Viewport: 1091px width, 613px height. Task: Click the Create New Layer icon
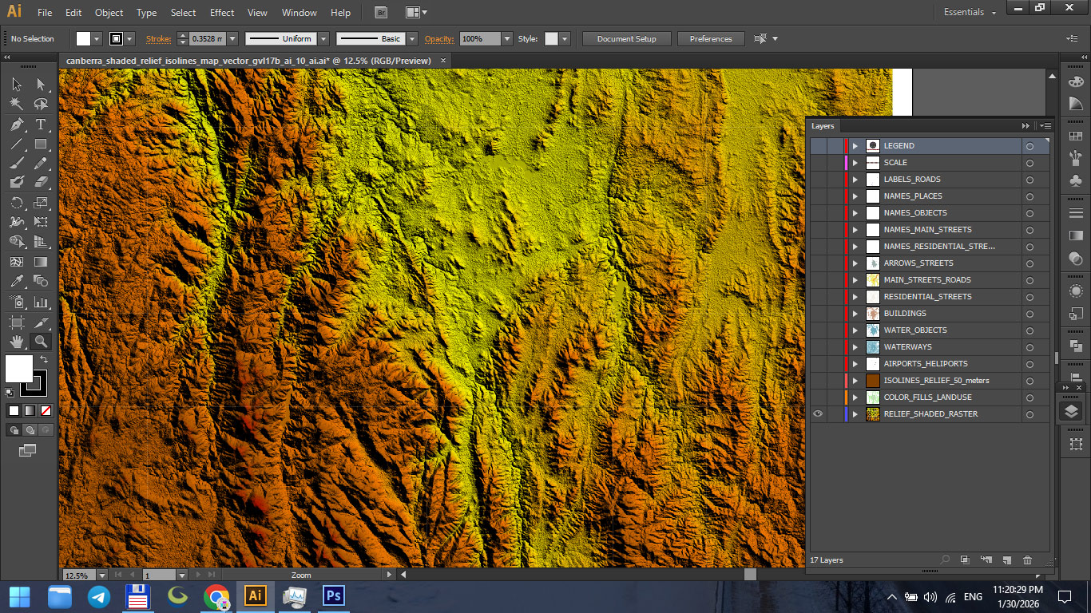click(x=1007, y=560)
